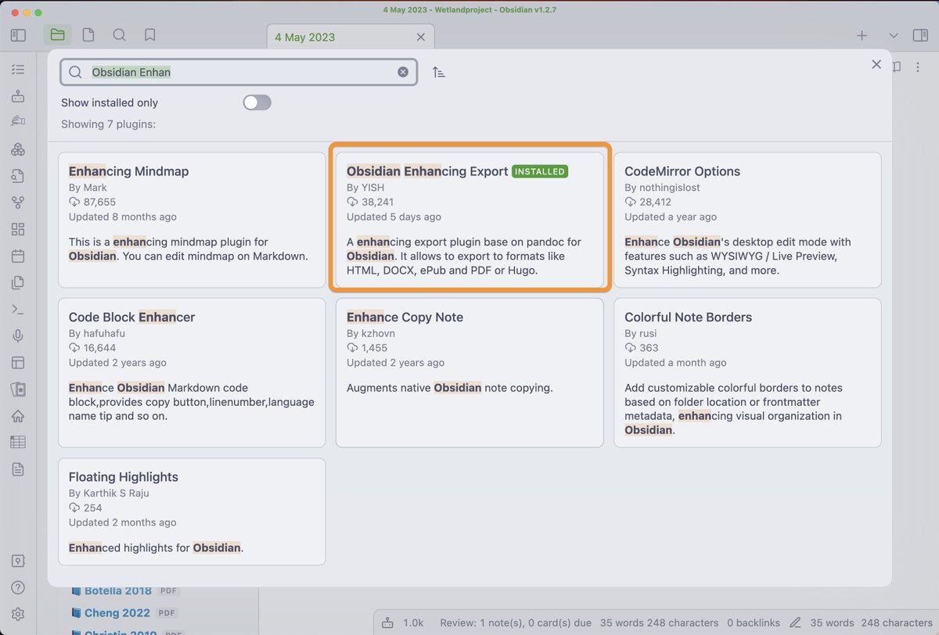Open the help question mark icon
939x635 pixels.
18,587
